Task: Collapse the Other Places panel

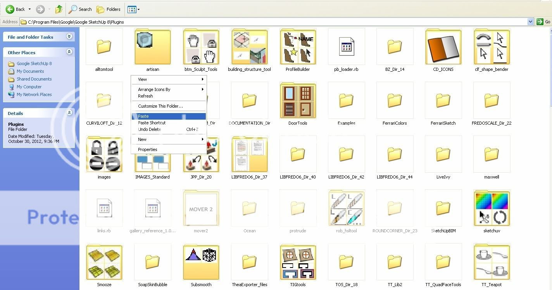Action: pyautogui.click(x=69, y=52)
